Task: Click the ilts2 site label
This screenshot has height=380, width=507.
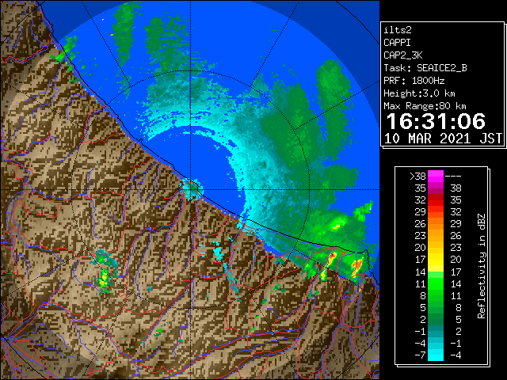Action: click(398, 30)
